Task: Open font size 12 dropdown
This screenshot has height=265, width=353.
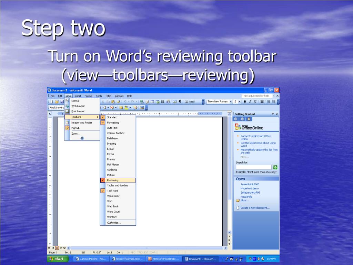Action: point(239,102)
